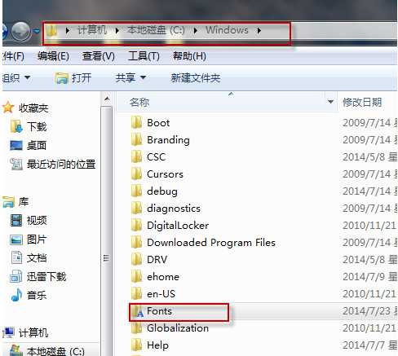
Task: Expand the arrow after Windows breadcrumb
Action: pos(259,30)
